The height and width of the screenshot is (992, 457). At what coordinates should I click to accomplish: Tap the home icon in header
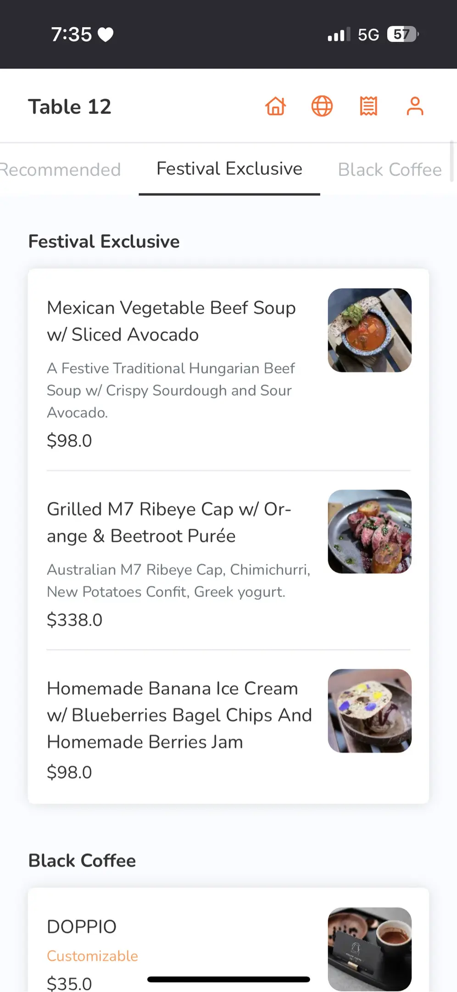[x=276, y=107]
